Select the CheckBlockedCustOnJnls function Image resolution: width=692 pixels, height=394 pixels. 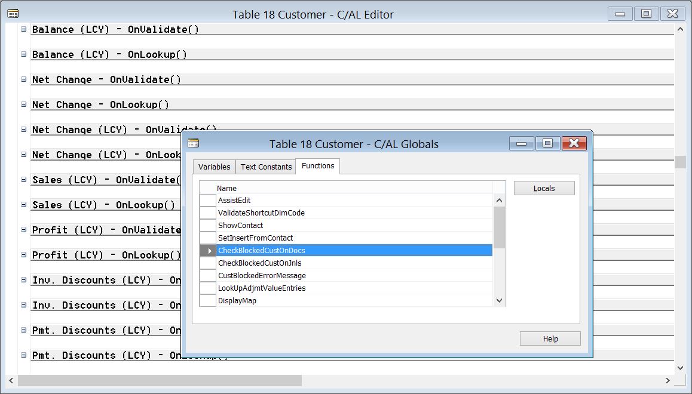pyautogui.click(x=354, y=263)
